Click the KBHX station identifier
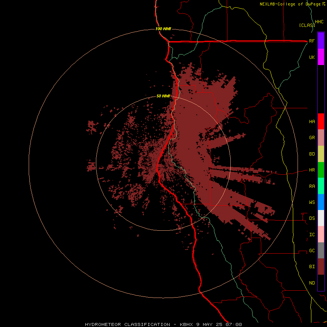327x327 pixels. 187,324
